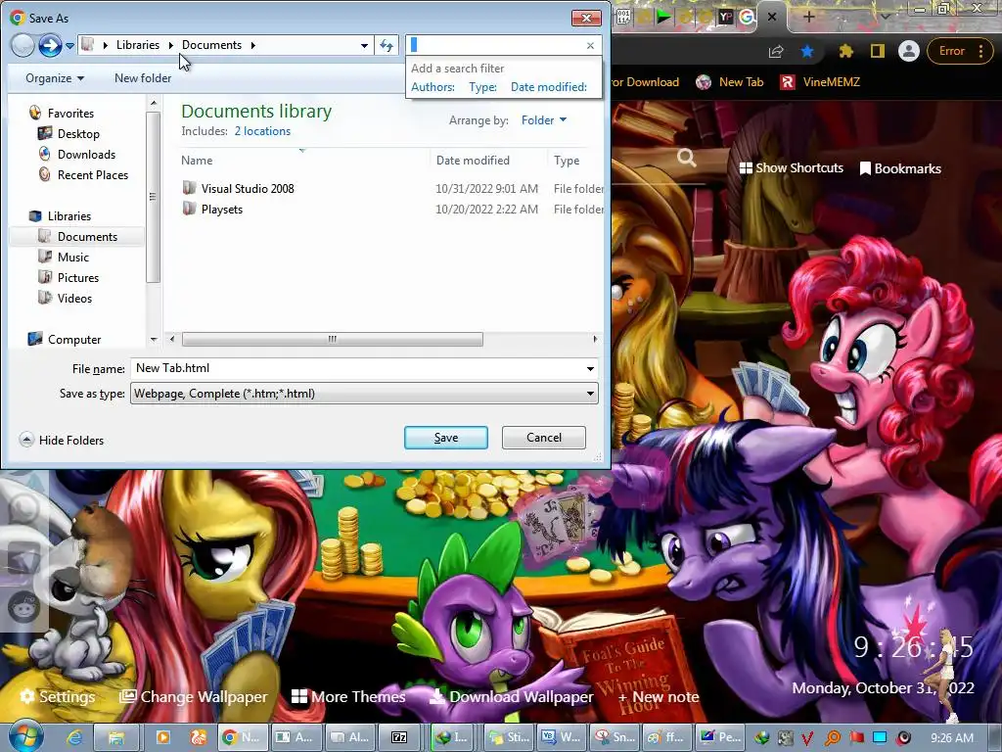The image size is (1002, 752).
Task: Clear the search box with the X
Action: [590, 45]
